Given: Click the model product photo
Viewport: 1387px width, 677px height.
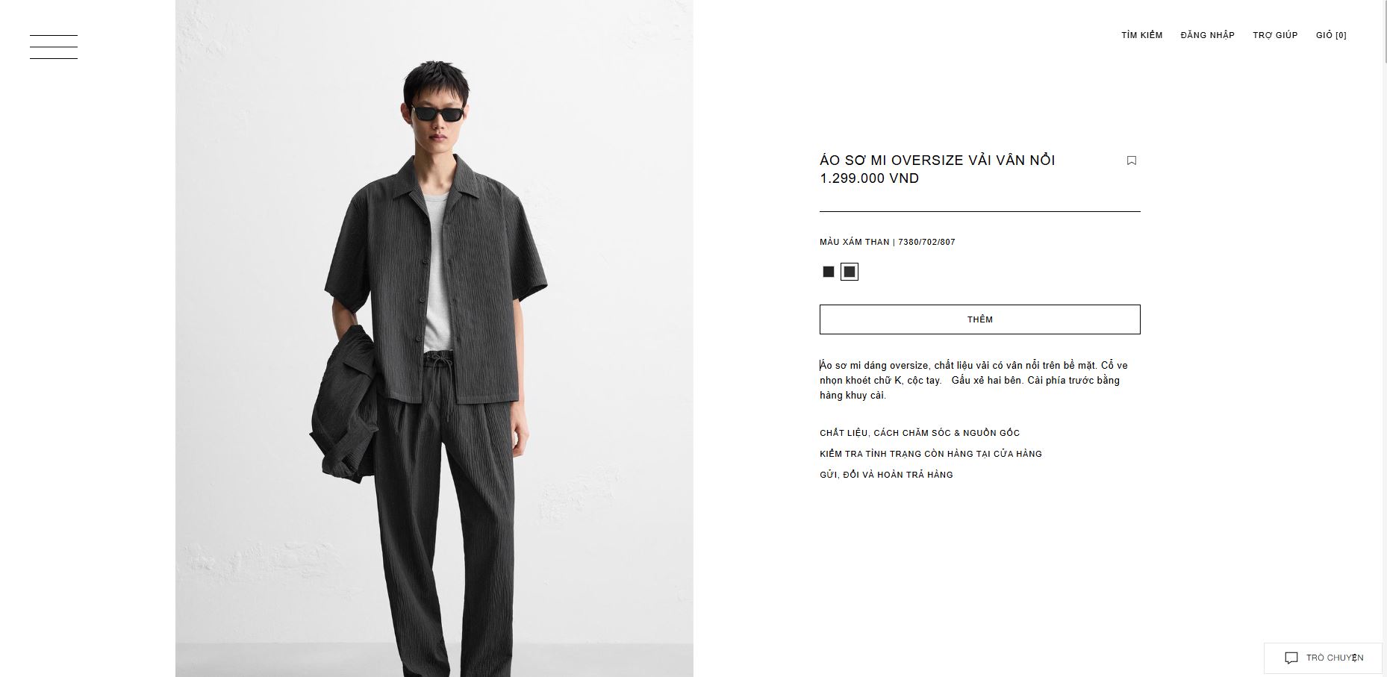Looking at the screenshot, I should coord(434,338).
